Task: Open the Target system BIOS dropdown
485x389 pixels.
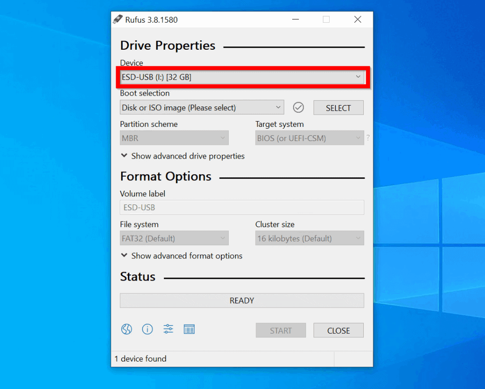Action: (x=309, y=138)
